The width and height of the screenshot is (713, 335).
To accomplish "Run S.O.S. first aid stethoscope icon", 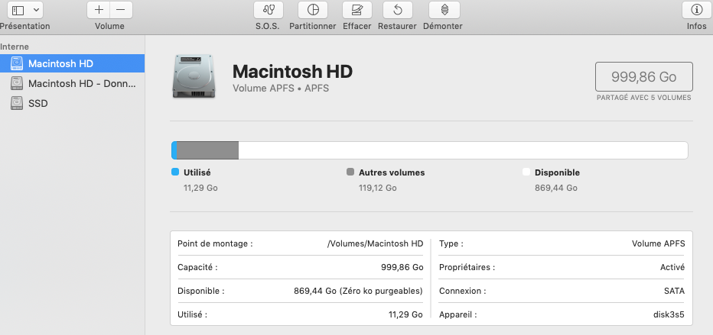I will pos(268,9).
